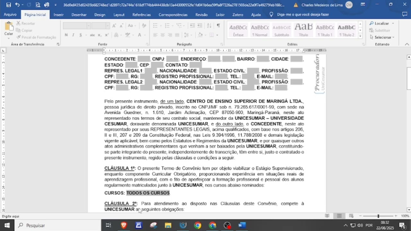Toggle Bold (N) formatting
This screenshot has width=411, height=231.
pos(66,35)
